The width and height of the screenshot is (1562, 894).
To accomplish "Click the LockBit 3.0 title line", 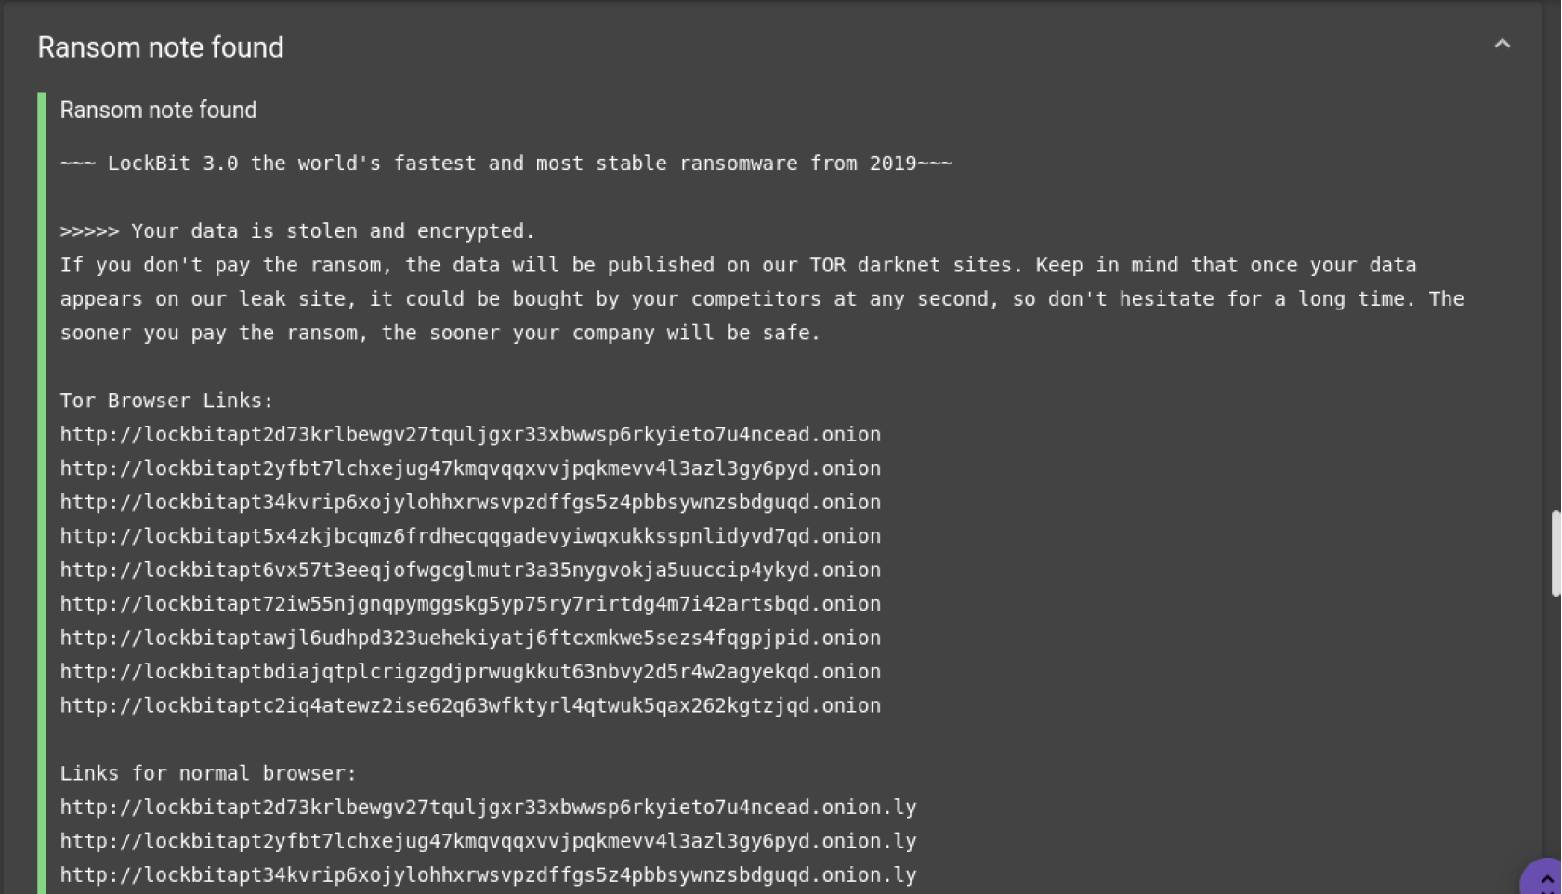I will [x=506, y=164].
